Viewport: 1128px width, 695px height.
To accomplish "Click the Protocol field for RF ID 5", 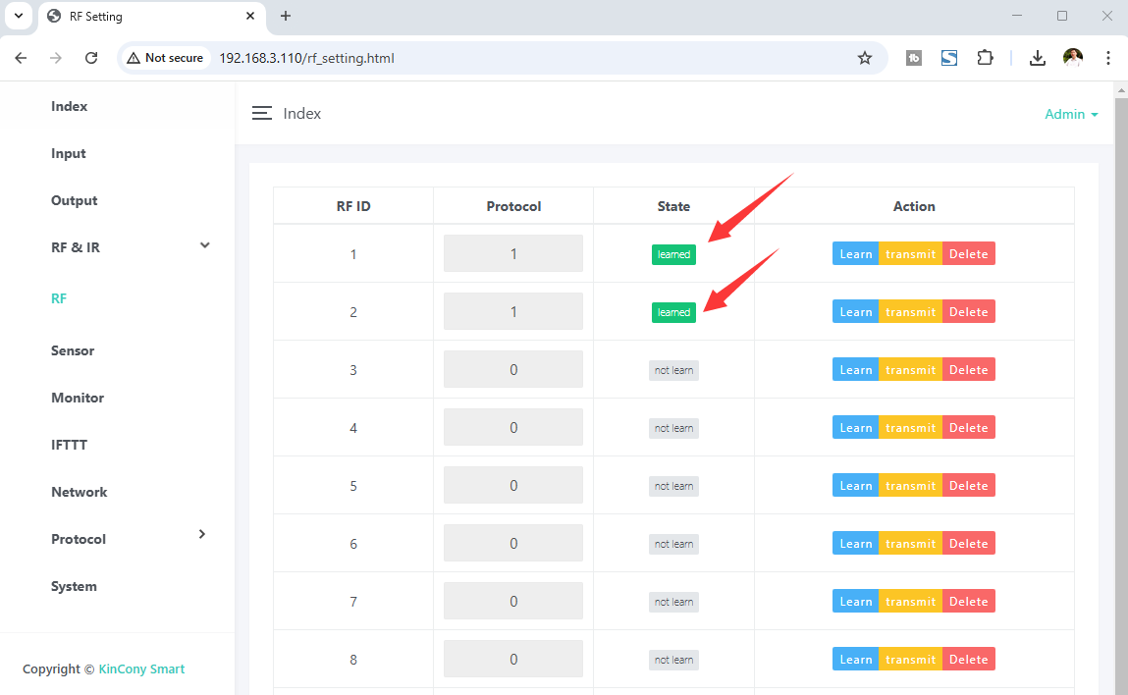I will (512, 486).
